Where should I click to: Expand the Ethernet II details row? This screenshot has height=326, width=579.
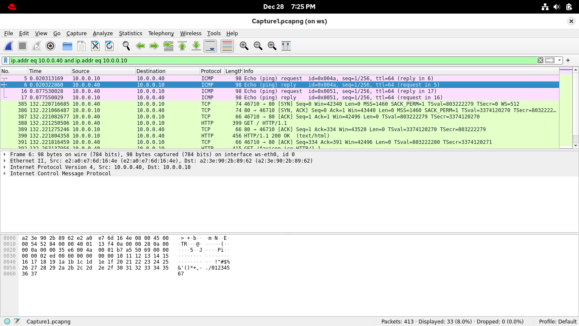tap(5, 161)
